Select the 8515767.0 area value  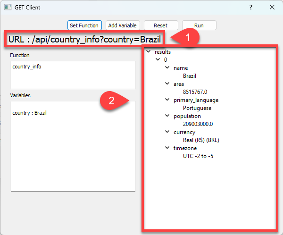[195, 92]
